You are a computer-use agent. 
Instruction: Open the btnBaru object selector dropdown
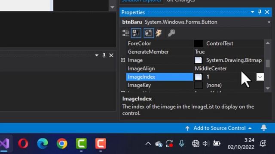pyautogui.click(x=269, y=22)
